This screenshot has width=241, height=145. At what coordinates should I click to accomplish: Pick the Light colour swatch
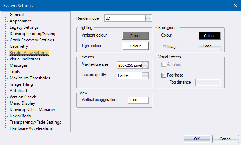coord(135,46)
